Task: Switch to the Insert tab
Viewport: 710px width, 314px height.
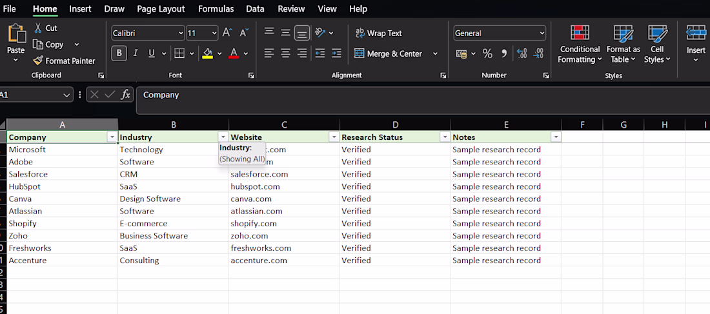Action: point(80,8)
